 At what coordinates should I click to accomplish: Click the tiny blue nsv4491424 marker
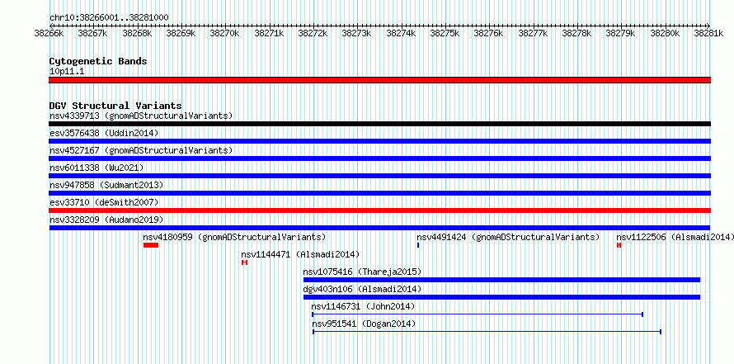(x=417, y=245)
